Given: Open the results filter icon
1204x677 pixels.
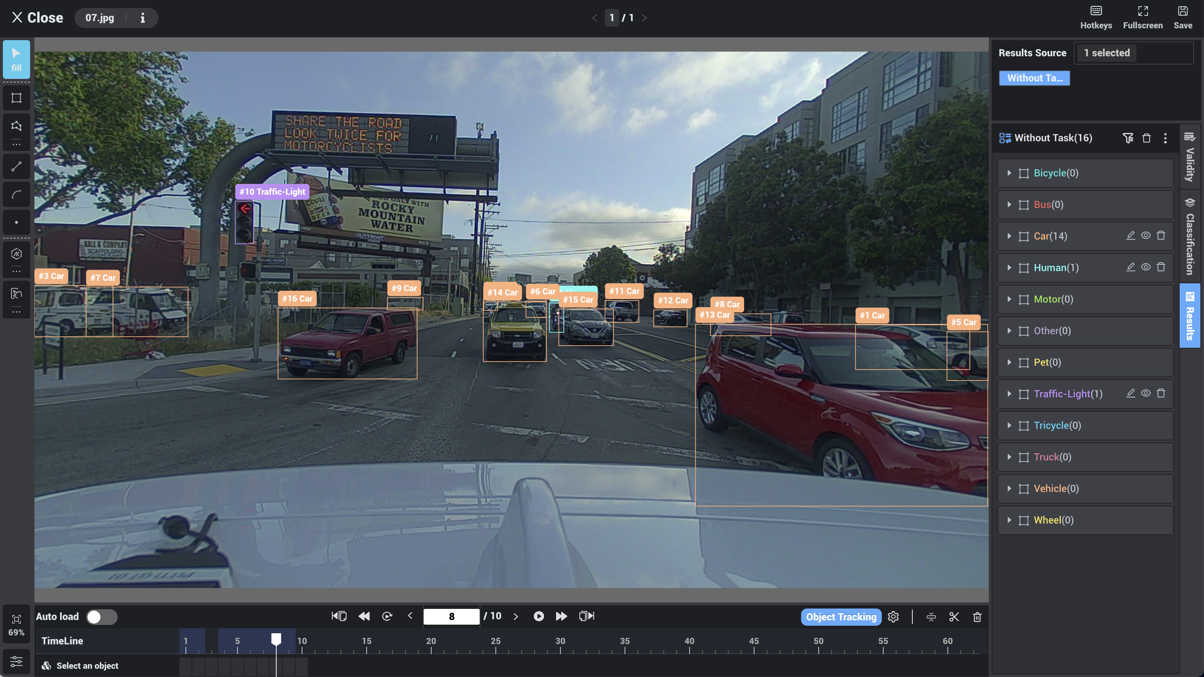Looking at the screenshot, I should (x=1128, y=138).
